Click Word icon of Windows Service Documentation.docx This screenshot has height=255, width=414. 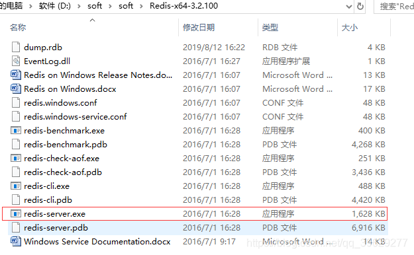click(16, 241)
